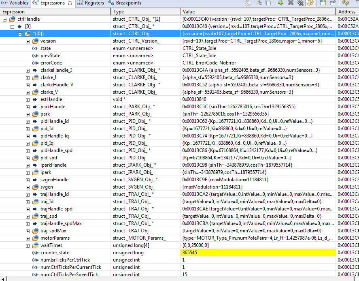Click the Select Debug Context tree-arrow icon
The width and height of the screenshot is (359, 281).
pos(259,3)
